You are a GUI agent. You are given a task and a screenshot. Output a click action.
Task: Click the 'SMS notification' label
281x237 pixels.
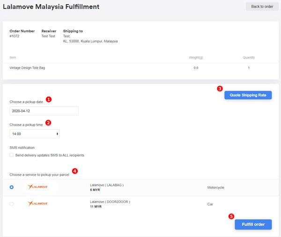(22, 148)
